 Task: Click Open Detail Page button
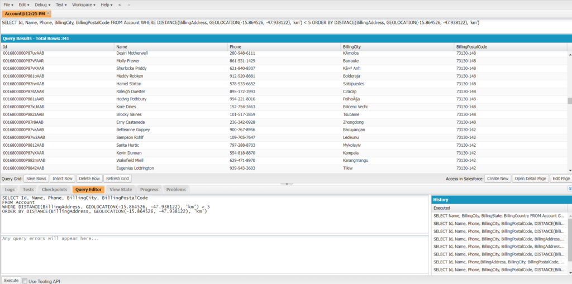(531, 179)
